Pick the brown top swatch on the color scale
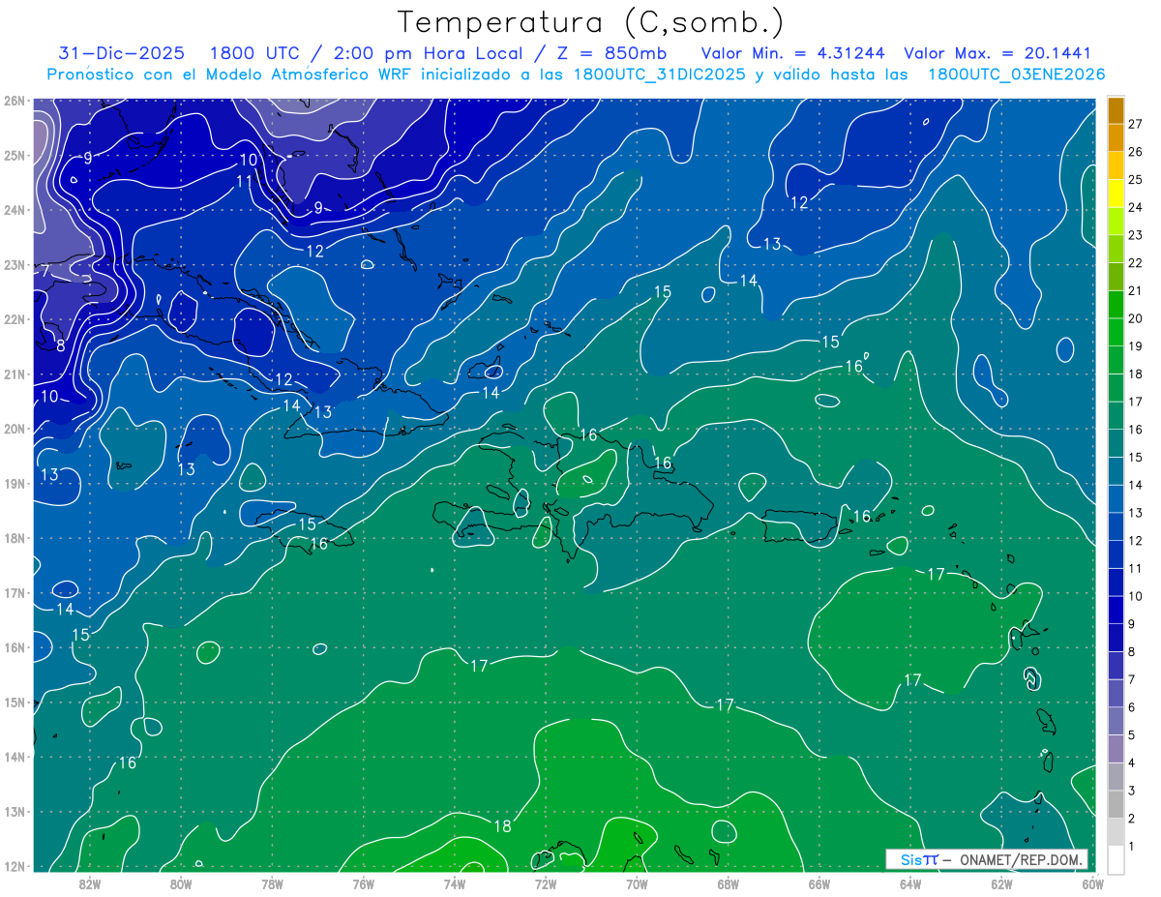 1116,110
